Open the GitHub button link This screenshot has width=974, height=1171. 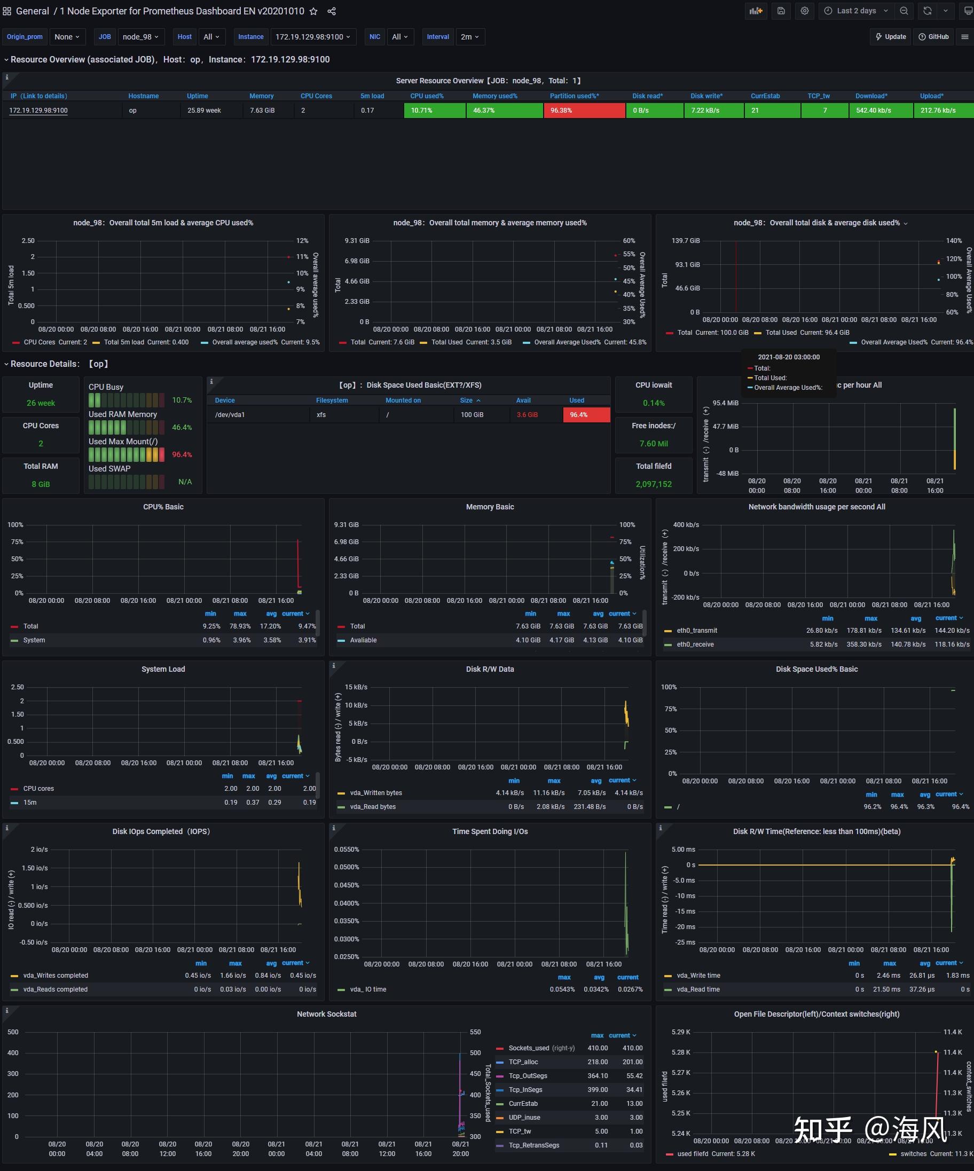coord(933,37)
